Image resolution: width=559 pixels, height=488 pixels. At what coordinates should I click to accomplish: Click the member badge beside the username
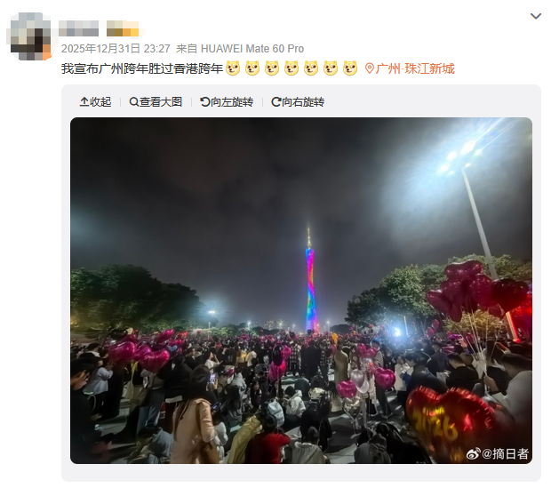123,28
